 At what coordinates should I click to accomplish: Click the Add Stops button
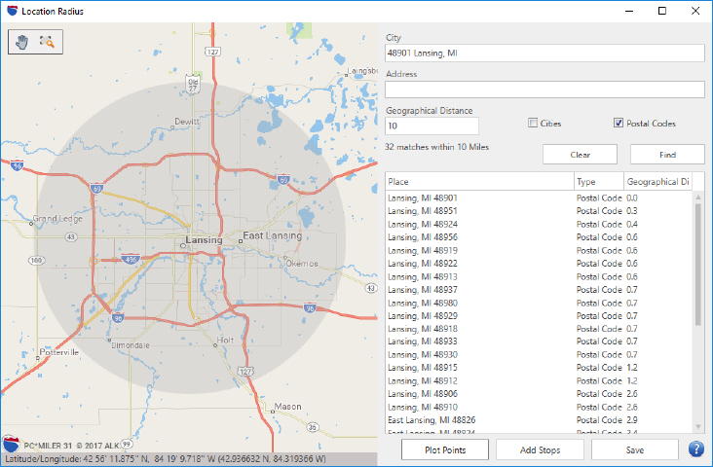click(540, 449)
